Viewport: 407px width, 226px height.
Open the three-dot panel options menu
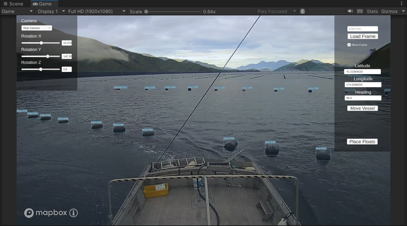(402, 4)
